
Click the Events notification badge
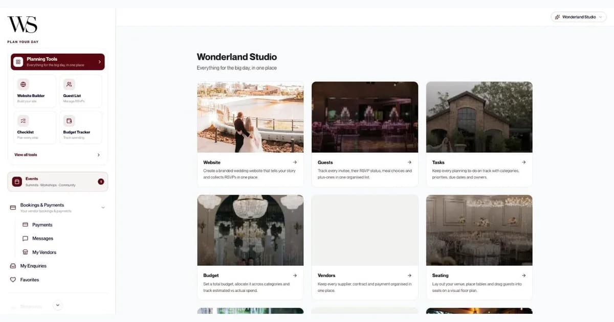(x=101, y=181)
